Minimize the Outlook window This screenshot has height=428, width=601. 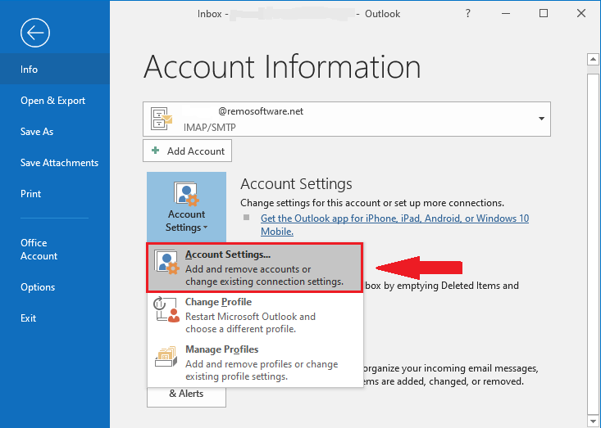pyautogui.click(x=506, y=13)
